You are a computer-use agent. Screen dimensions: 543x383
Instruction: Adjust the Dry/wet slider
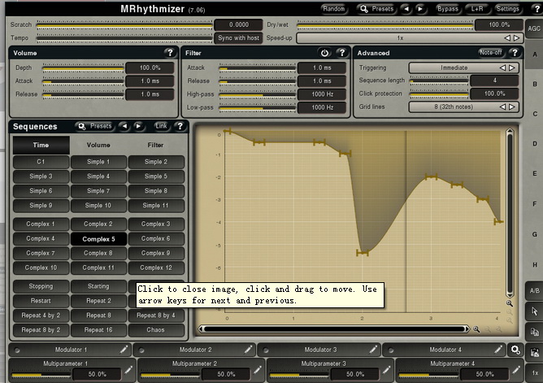(x=385, y=25)
